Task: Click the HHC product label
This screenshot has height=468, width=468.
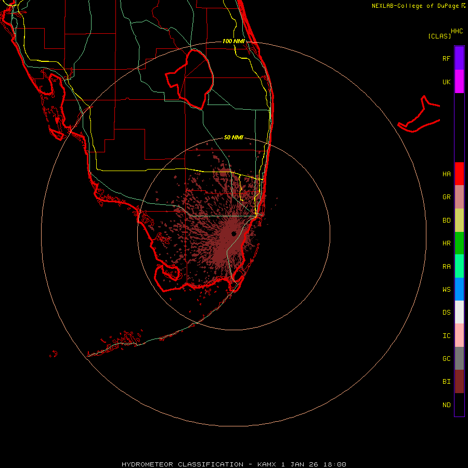Action: click(x=457, y=31)
